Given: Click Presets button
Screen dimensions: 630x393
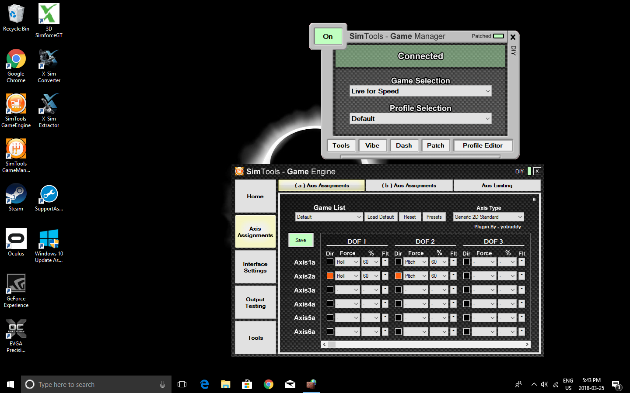Looking at the screenshot, I should coord(434,217).
